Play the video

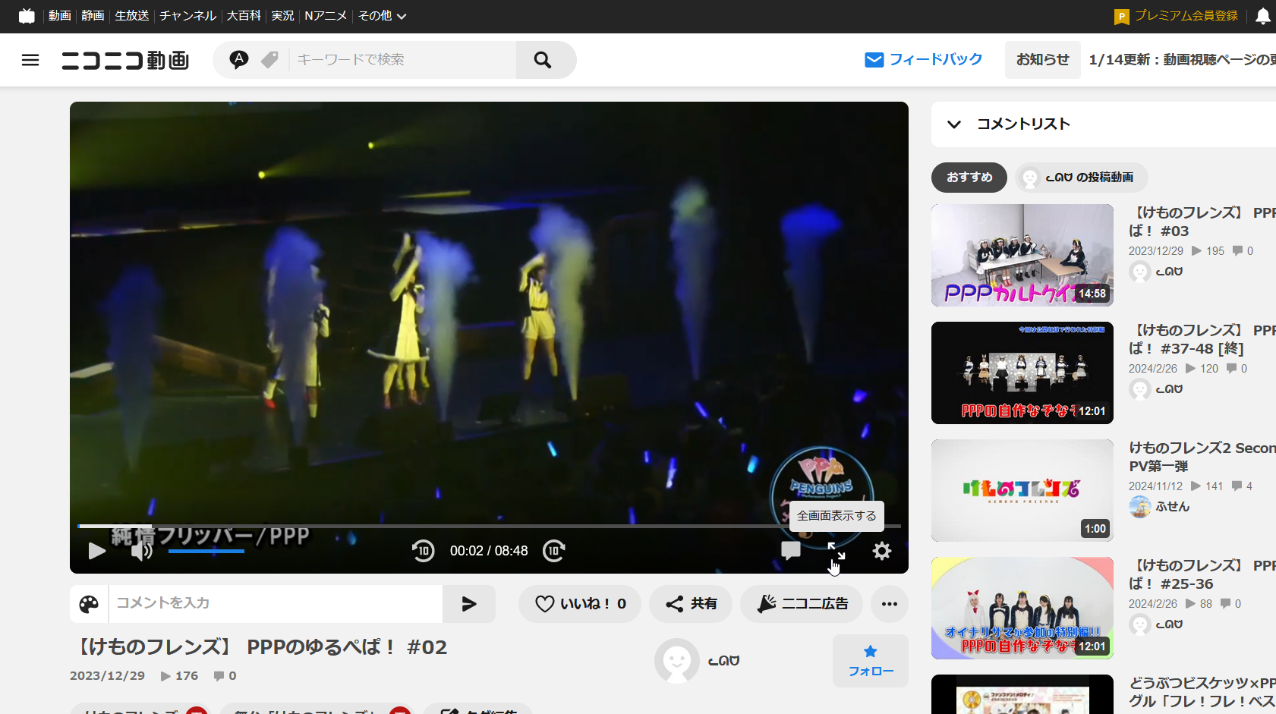[96, 551]
